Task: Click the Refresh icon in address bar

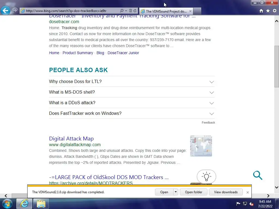Action: pos(135,11)
